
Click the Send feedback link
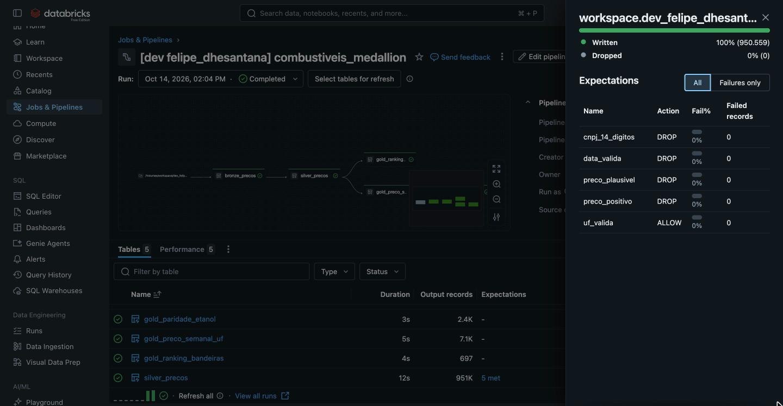click(460, 57)
